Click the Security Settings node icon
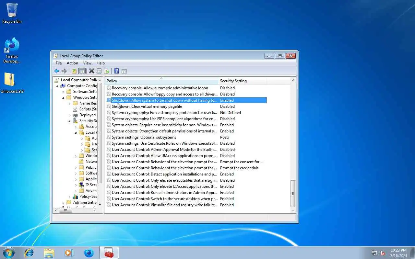 (x=75, y=121)
